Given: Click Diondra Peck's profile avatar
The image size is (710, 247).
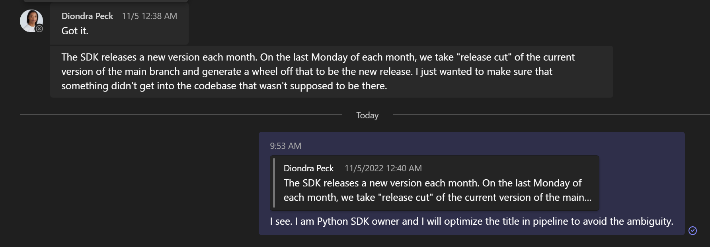Looking at the screenshot, I should pos(31,20).
